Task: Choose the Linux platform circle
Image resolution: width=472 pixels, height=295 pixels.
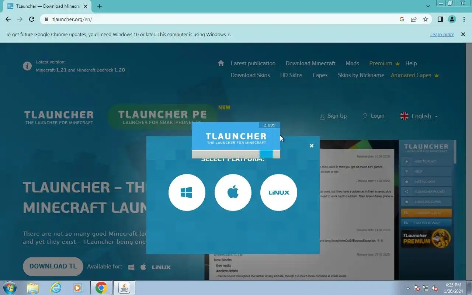Action: point(279,192)
